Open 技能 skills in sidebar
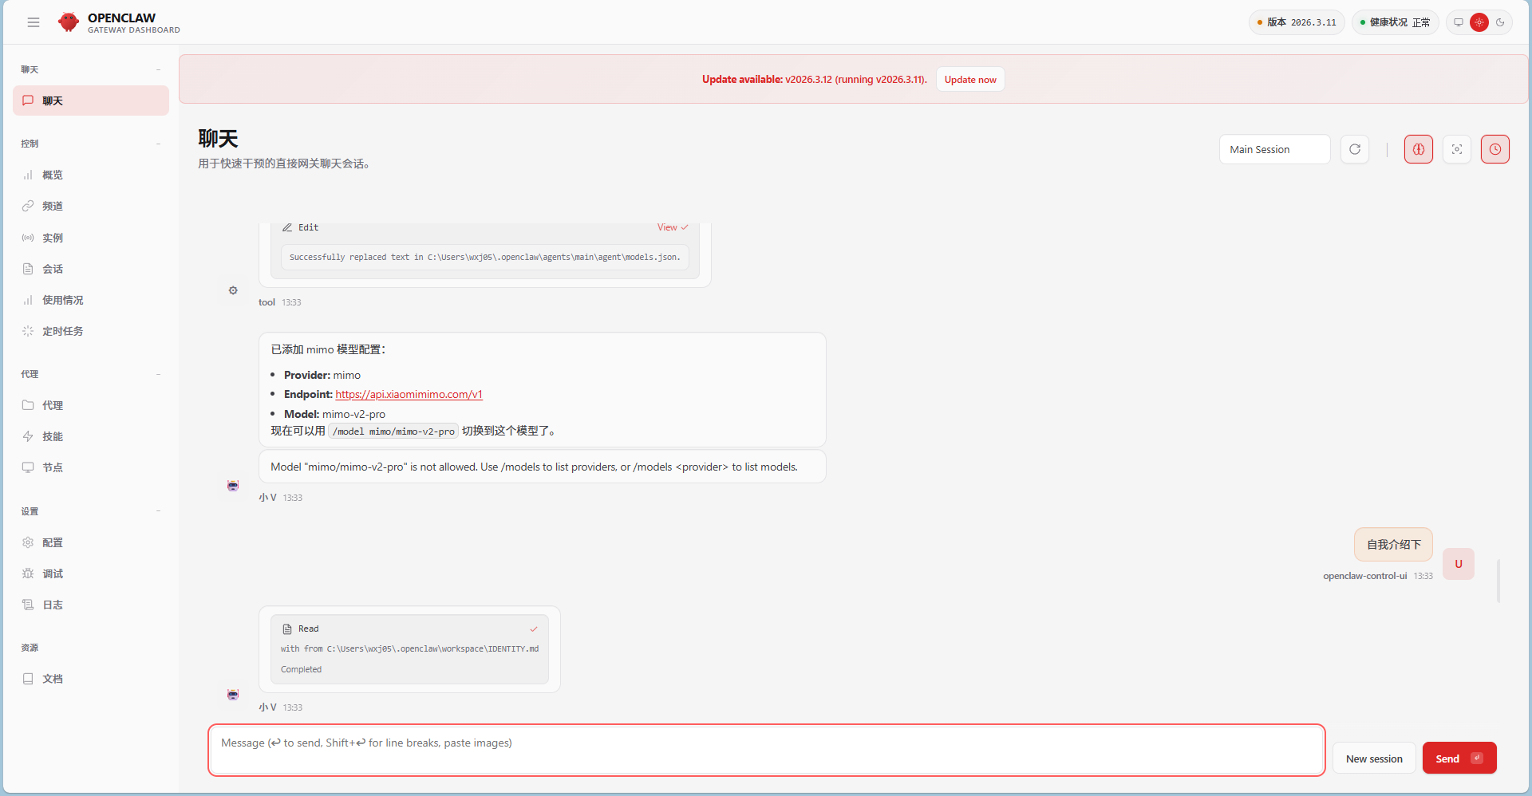The image size is (1532, 796). (91, 436)
